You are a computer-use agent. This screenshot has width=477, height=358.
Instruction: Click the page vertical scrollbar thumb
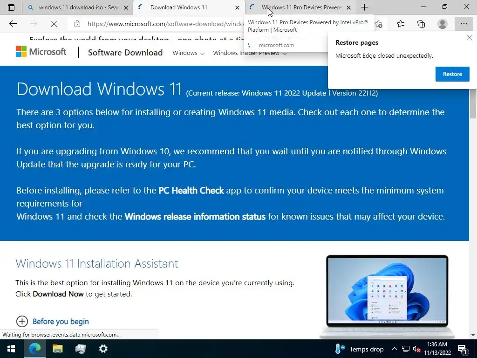pyautogui.click(x=473, y=103)
